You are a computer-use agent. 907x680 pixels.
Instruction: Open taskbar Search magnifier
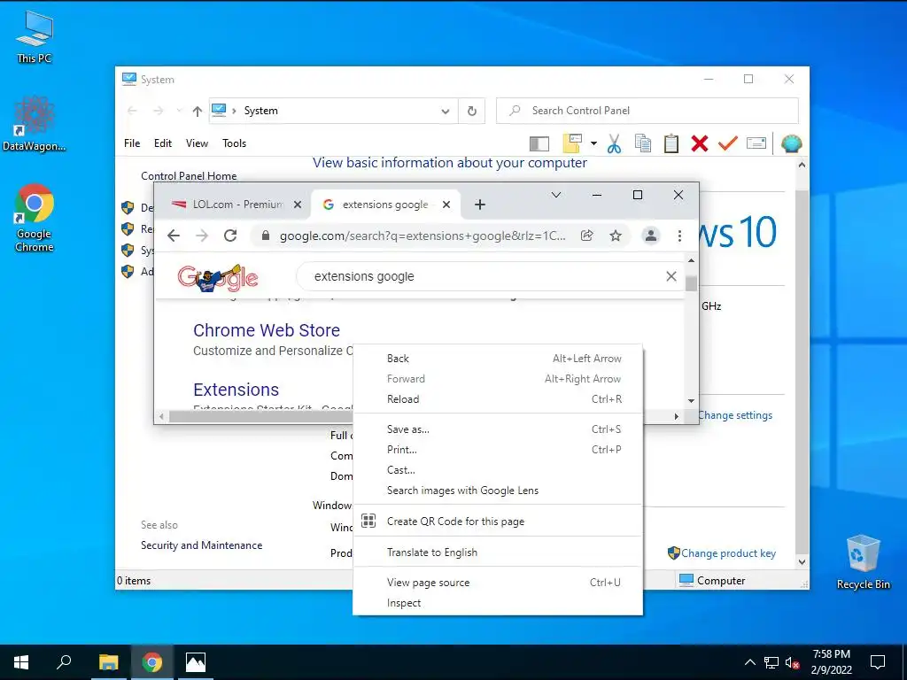[64, 662]
